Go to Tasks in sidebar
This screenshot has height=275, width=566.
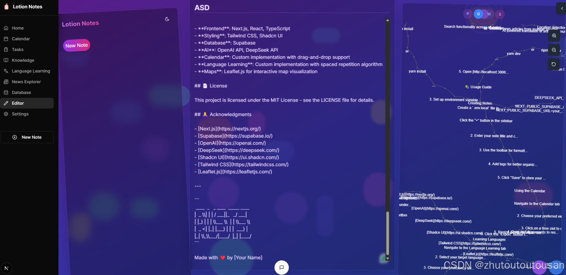(x=27, y=50)
